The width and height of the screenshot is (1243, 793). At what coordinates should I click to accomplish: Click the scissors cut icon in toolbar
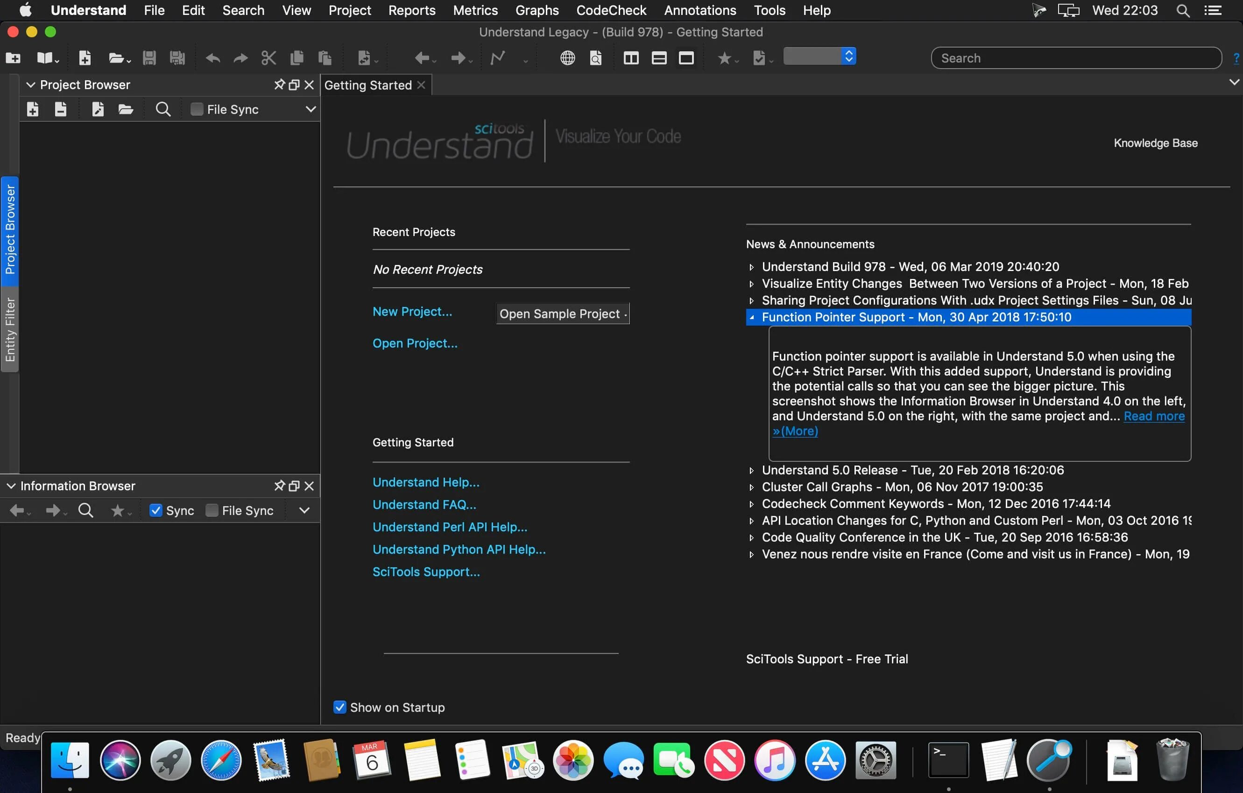pyautogui.click(x=268, y=58)
